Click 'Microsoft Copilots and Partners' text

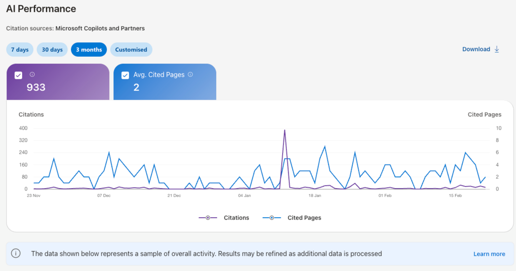tap(100, 28)
